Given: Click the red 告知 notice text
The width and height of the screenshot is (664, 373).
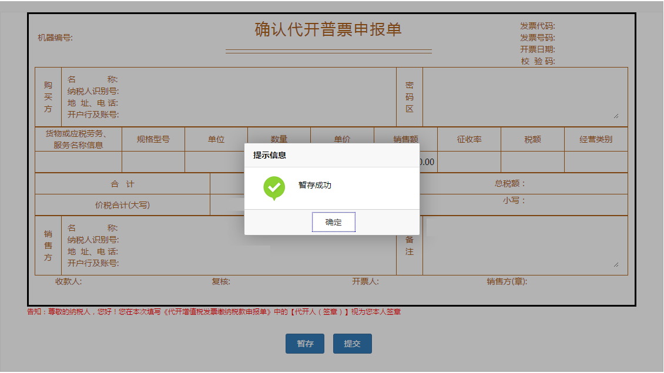Looking at the screenshot, I should tap(214, 311).
